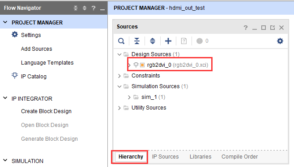Click the Settings gear icon in Flow Navigator
The width and height of the screenshot is (294, 167).
click(x=15, y=35)
